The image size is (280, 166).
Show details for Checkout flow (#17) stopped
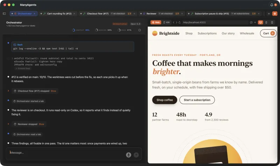click(x=54, y=91)
